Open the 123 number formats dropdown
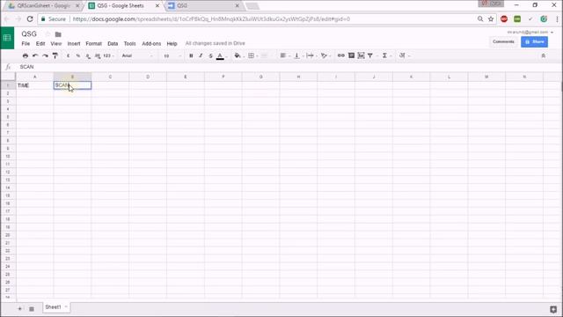563x317 pixels. (x=108, y=55)
